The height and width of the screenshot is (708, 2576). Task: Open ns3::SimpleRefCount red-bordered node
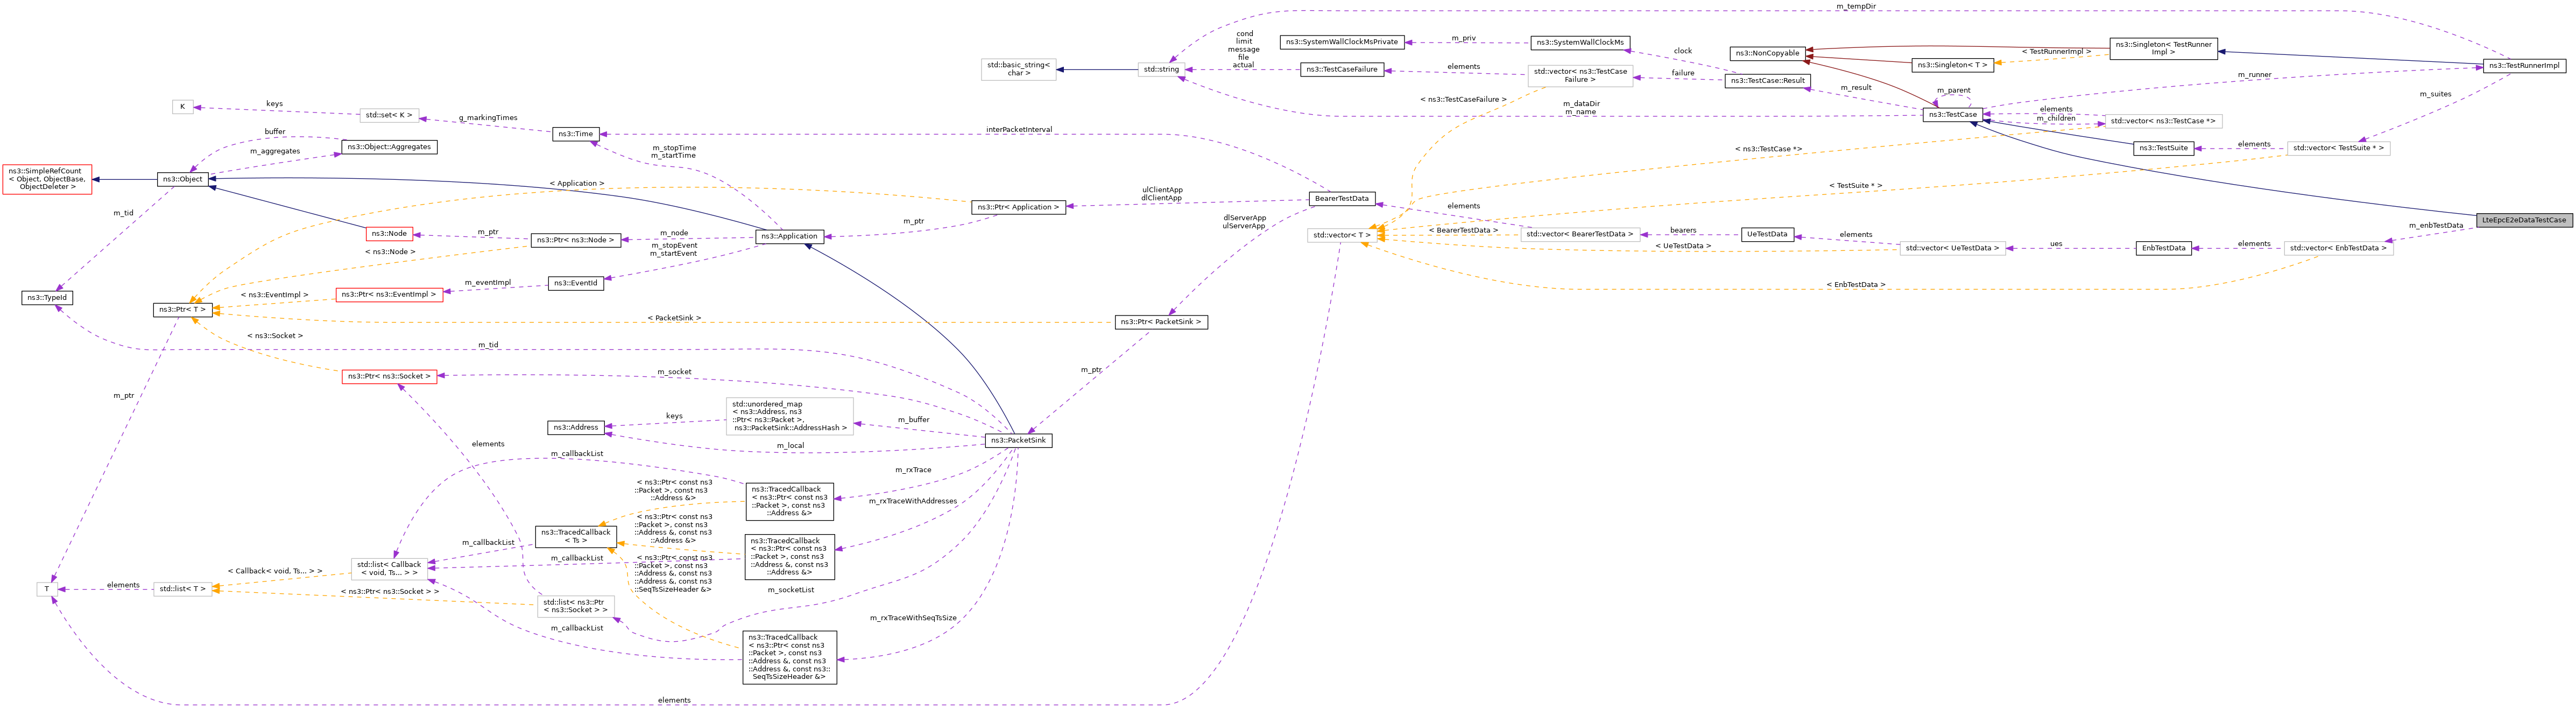[x=47, y=179]
